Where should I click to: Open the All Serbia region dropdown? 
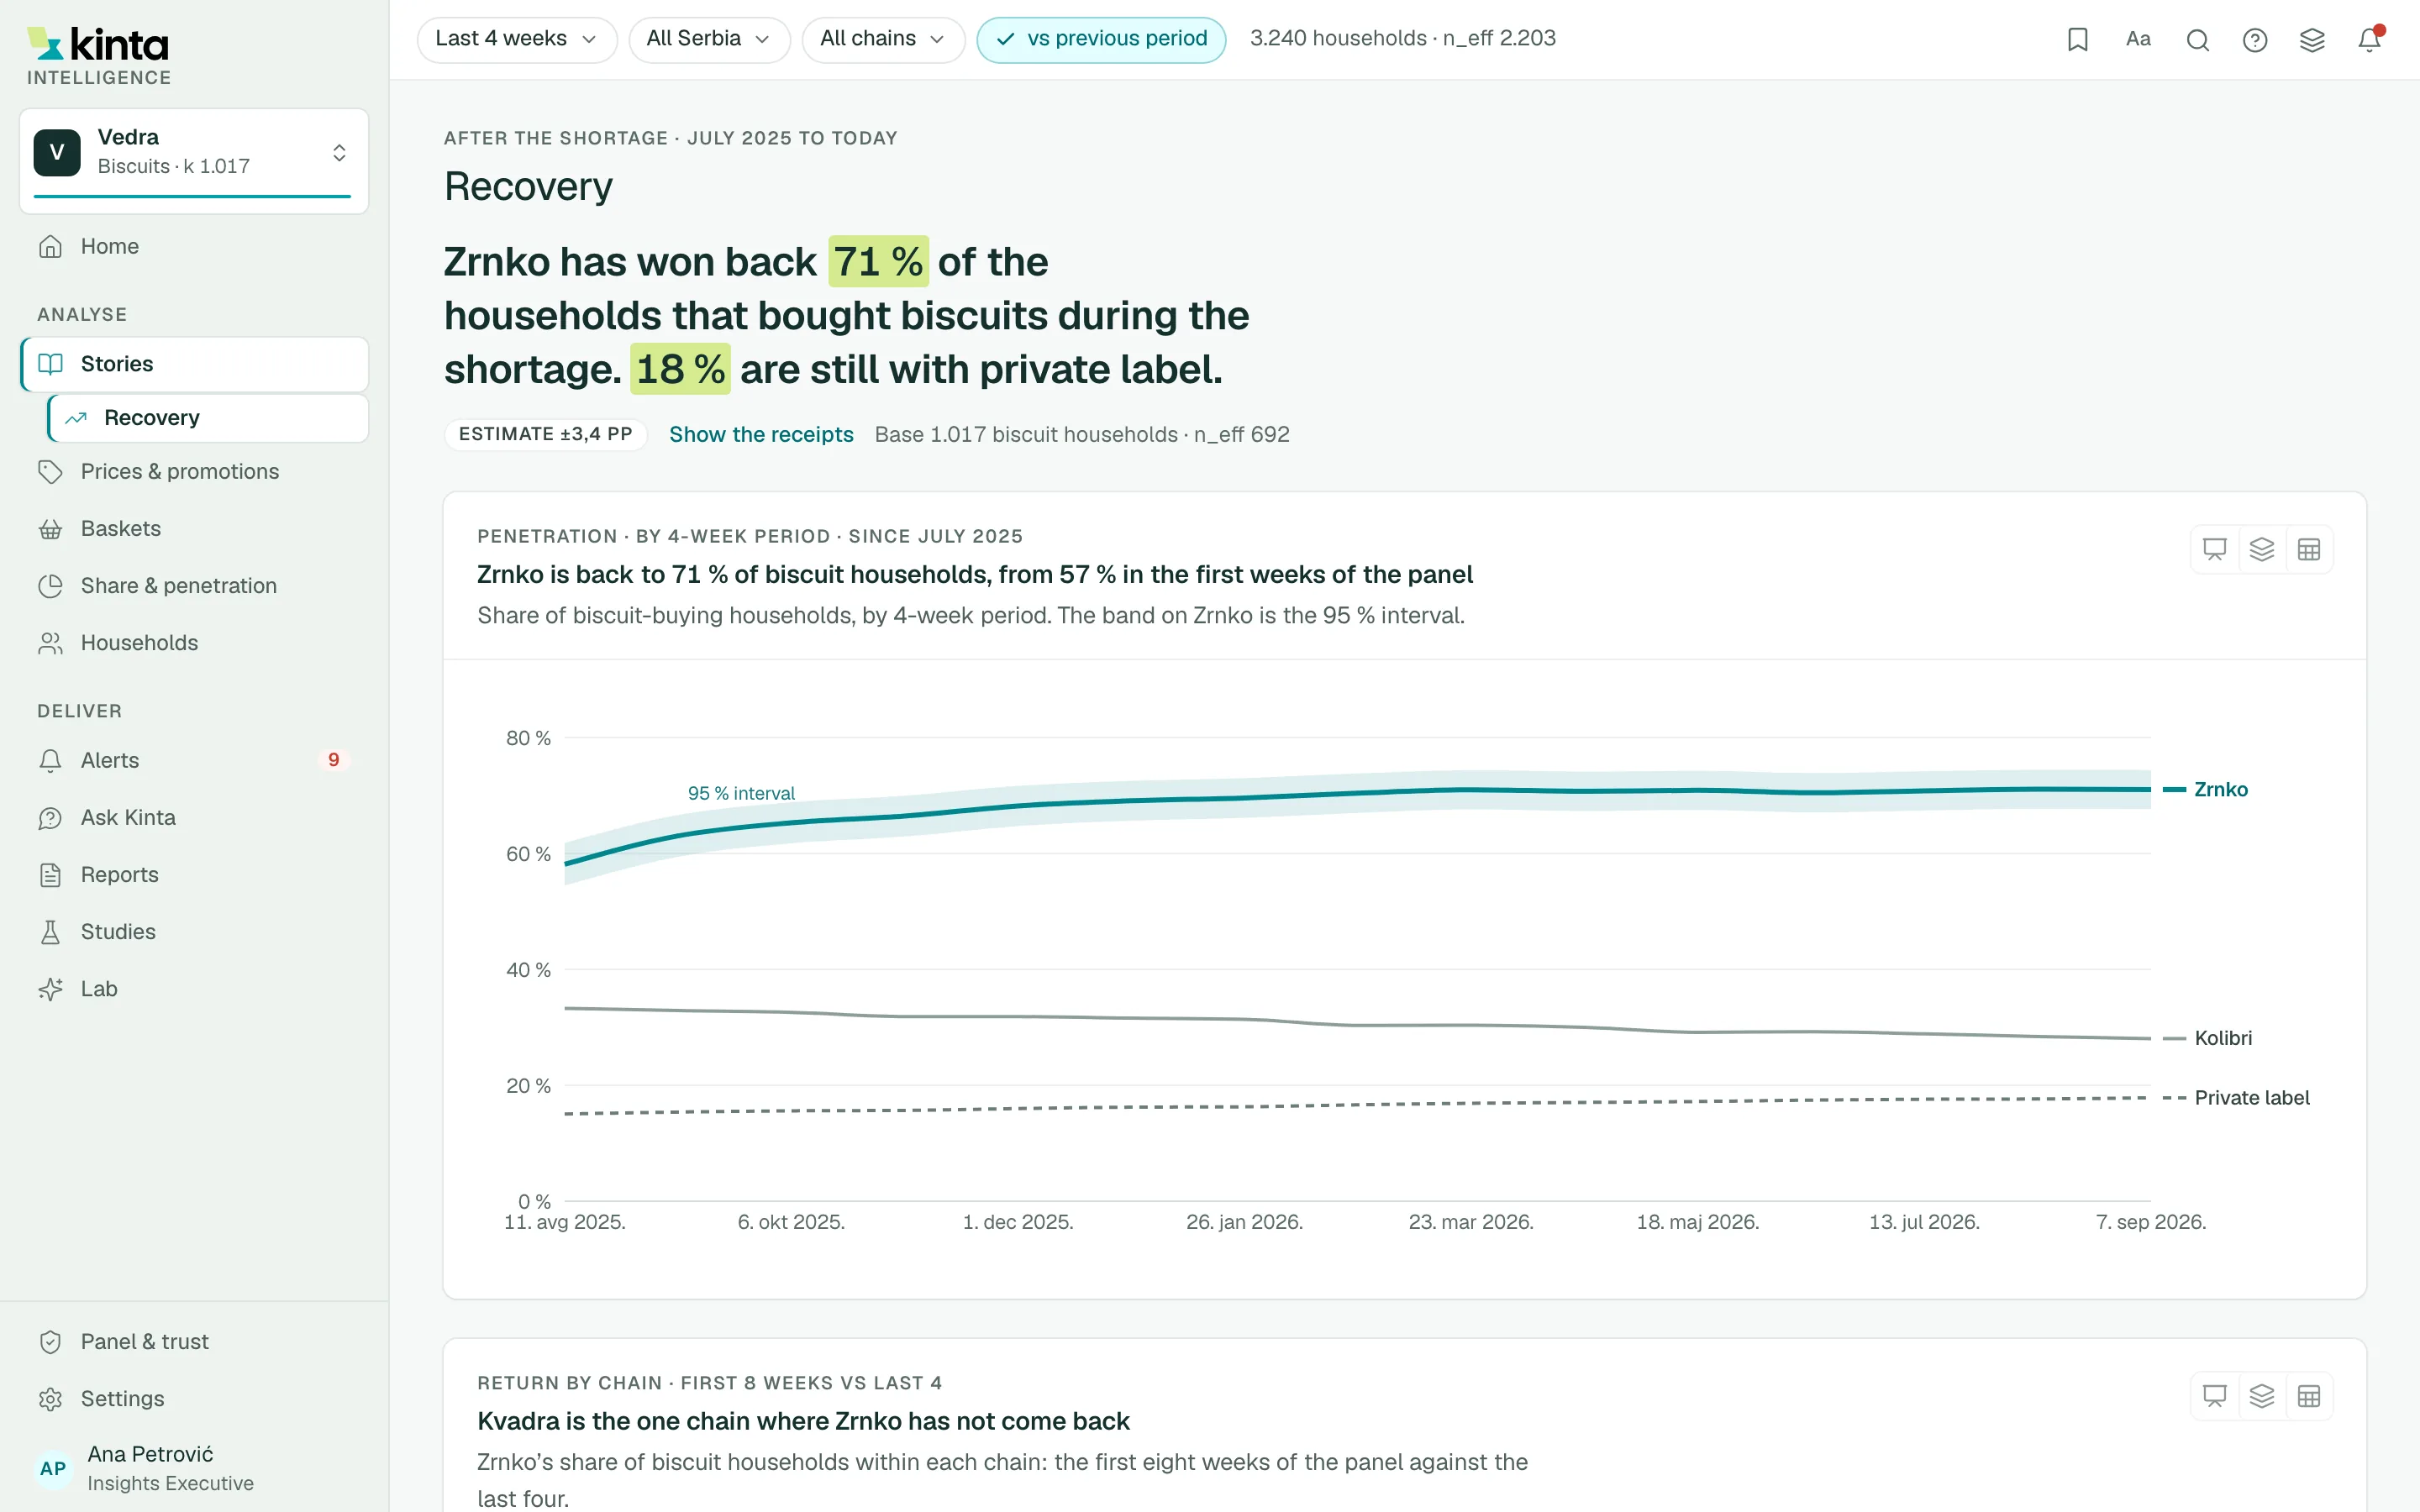coord(709,39)
